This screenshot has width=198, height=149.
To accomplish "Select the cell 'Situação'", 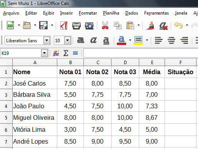I will [x=180, y=72].
